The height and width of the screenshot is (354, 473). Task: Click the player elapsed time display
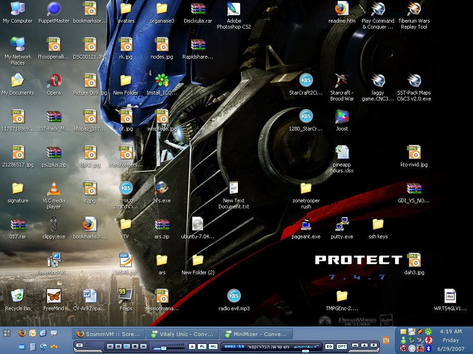click(234, 347)
